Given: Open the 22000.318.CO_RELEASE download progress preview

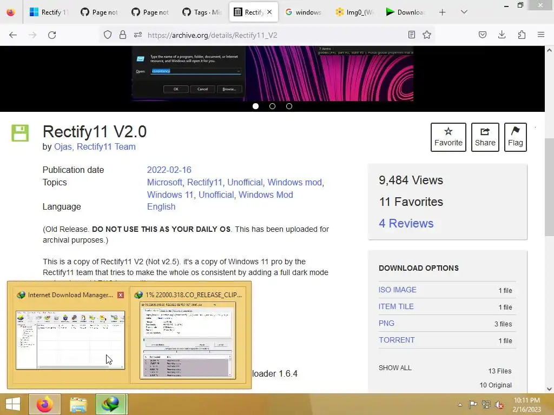Looking at the screenshot, I should coord(188,340).
